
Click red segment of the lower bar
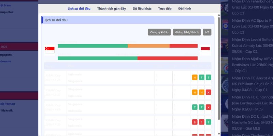coord(168,58)
